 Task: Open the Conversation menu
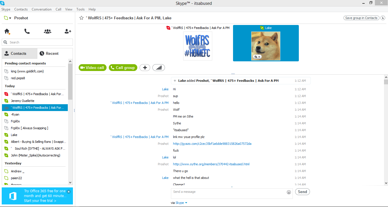[x=42, y=9]
